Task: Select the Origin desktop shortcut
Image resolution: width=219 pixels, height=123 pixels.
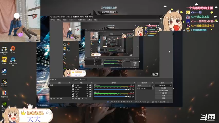Action: [13, 49]
